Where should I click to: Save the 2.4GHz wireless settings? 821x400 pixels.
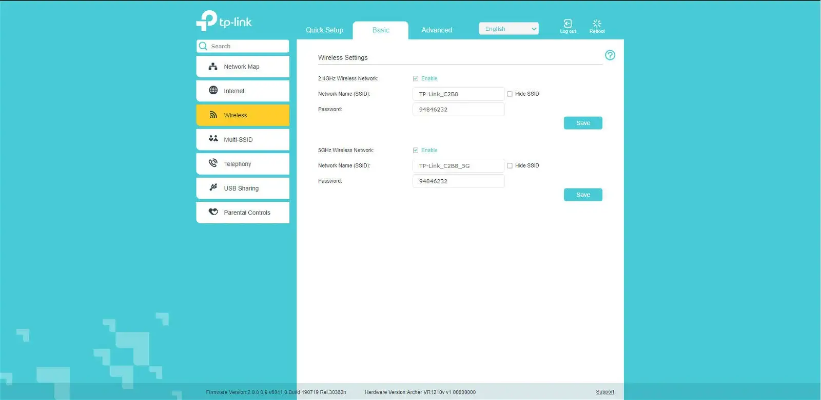tap(583, 123)
